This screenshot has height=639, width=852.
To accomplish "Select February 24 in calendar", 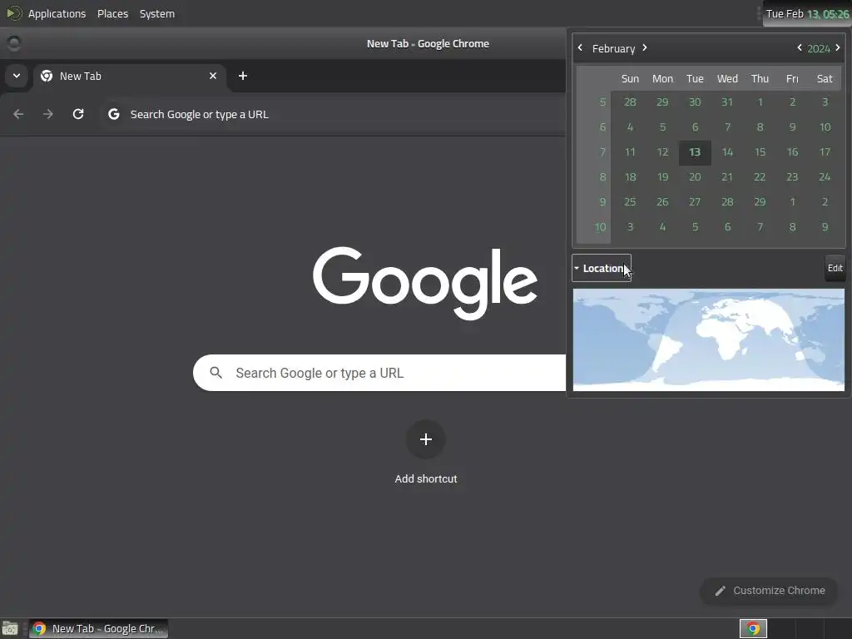I will click(825, 177).
